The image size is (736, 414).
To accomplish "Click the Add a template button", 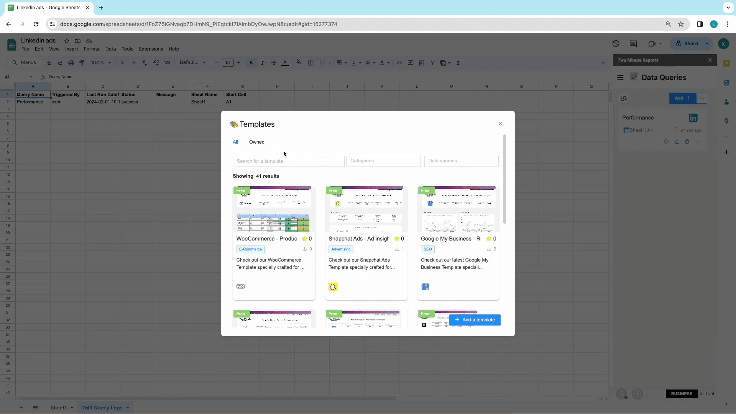I will pyautogui.click(x=474, y=319).
